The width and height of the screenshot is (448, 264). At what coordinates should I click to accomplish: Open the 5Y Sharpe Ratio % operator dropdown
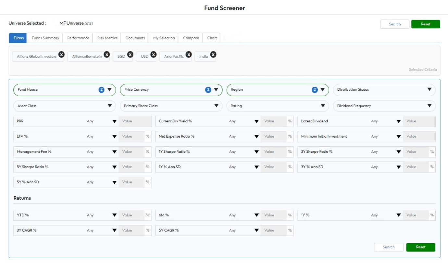pos(101,167)
